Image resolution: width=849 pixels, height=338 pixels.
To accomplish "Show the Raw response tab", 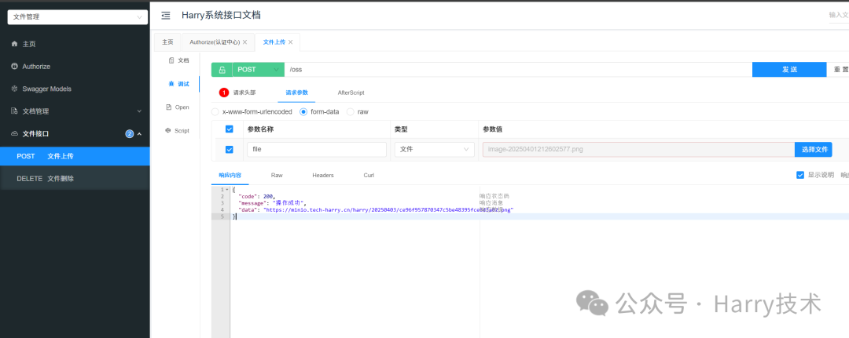I will point(277,176).
